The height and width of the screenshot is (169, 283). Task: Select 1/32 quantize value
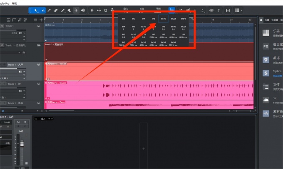pos(173,19)
